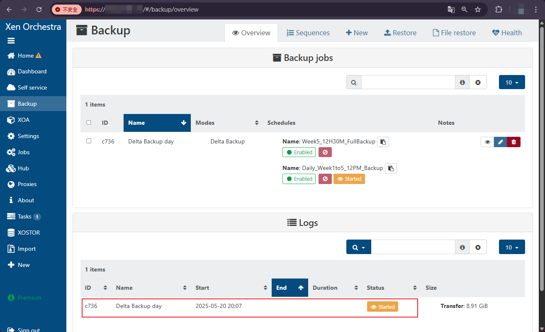545x332 pixels.
Task: Switch to the Sequences tab
Action: click(308, 33)
